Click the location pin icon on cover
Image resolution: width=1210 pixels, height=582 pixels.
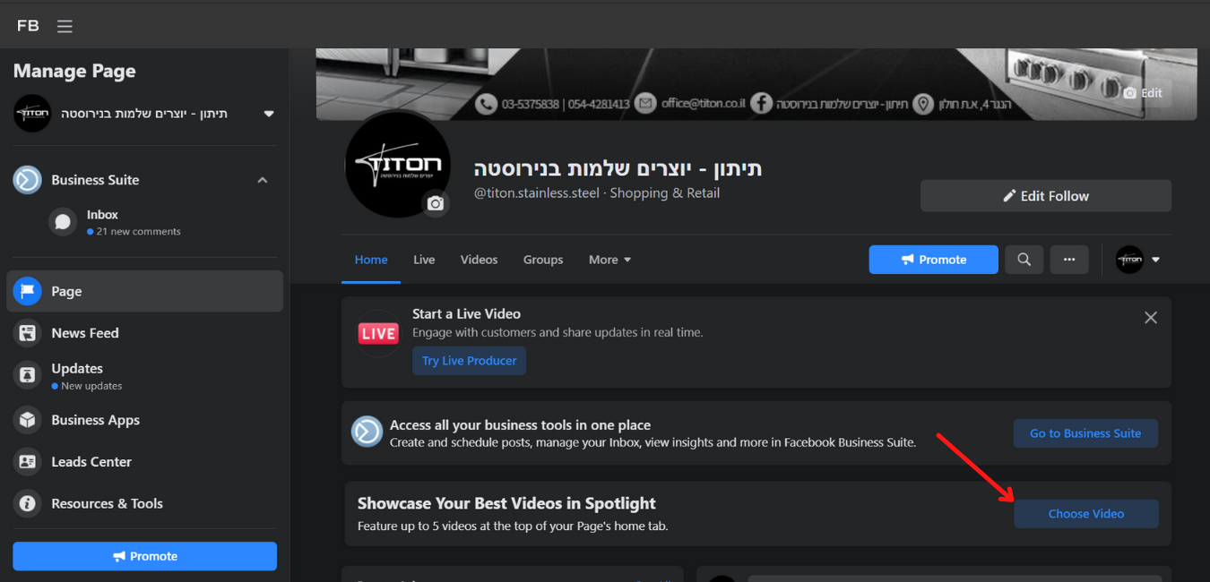923,104
